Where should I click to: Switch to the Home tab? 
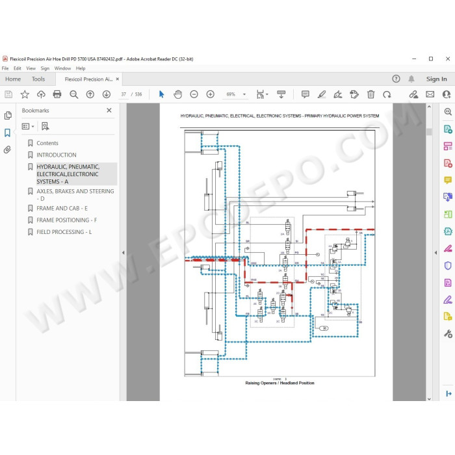(x=13, y=79)
